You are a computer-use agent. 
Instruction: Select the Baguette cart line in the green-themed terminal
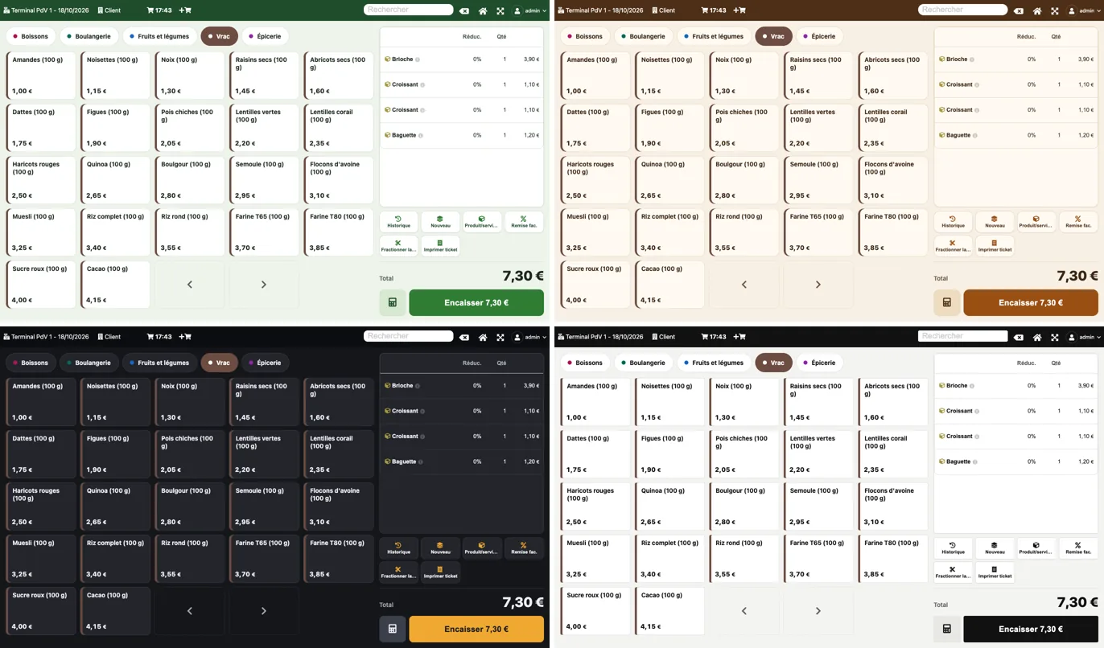[463, 135]
